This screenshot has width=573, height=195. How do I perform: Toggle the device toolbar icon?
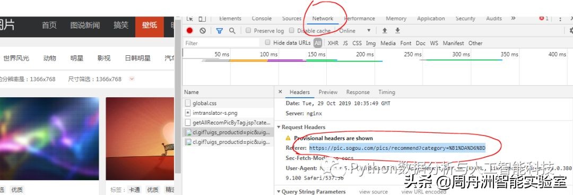pyautogui.click(x=202, y=19)
